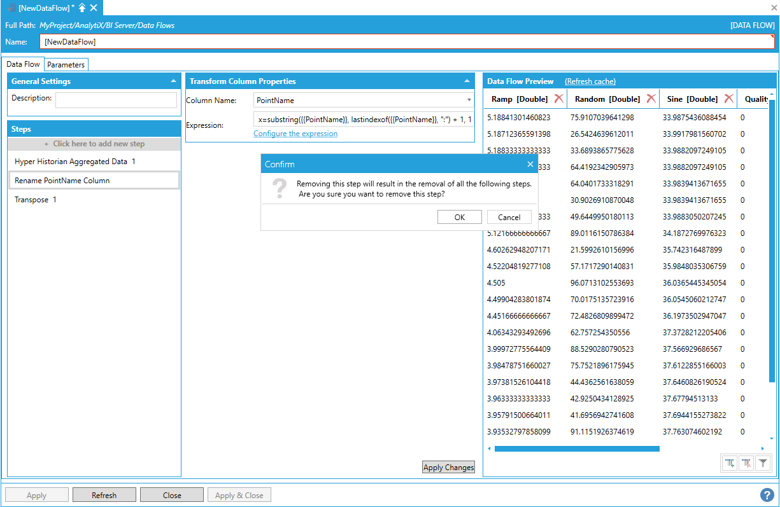This screenshot has width=780, height=507.
Task: Collapse the General Settings panel
Action: (x=174, y=81)
